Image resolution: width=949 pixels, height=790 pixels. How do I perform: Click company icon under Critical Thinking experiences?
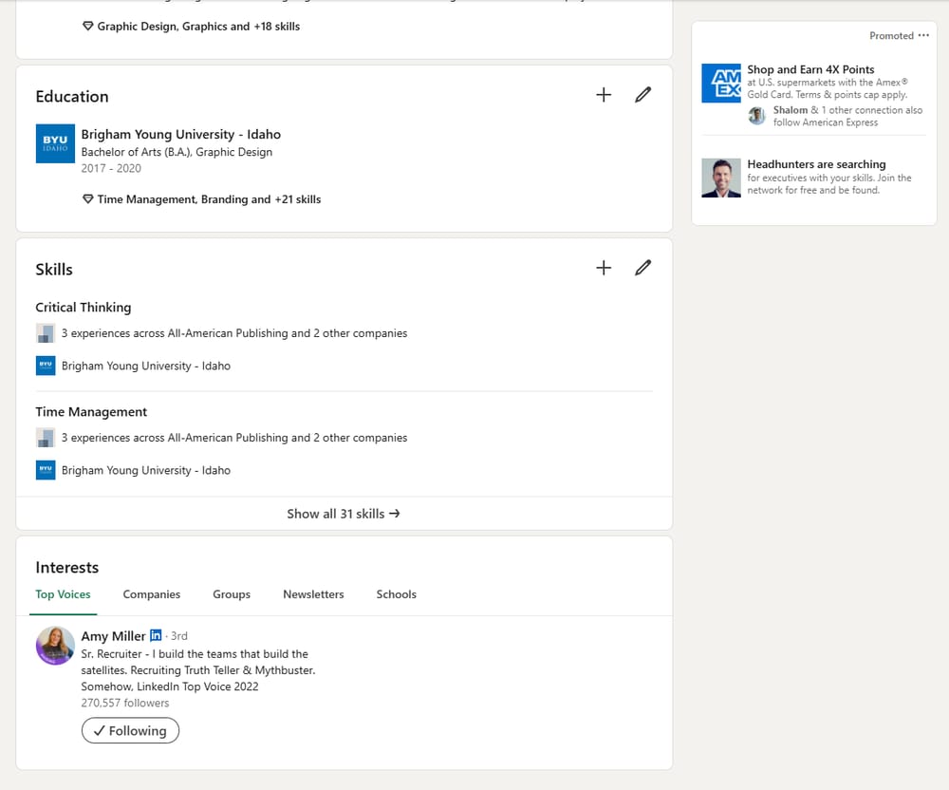(x=46, y=333)
